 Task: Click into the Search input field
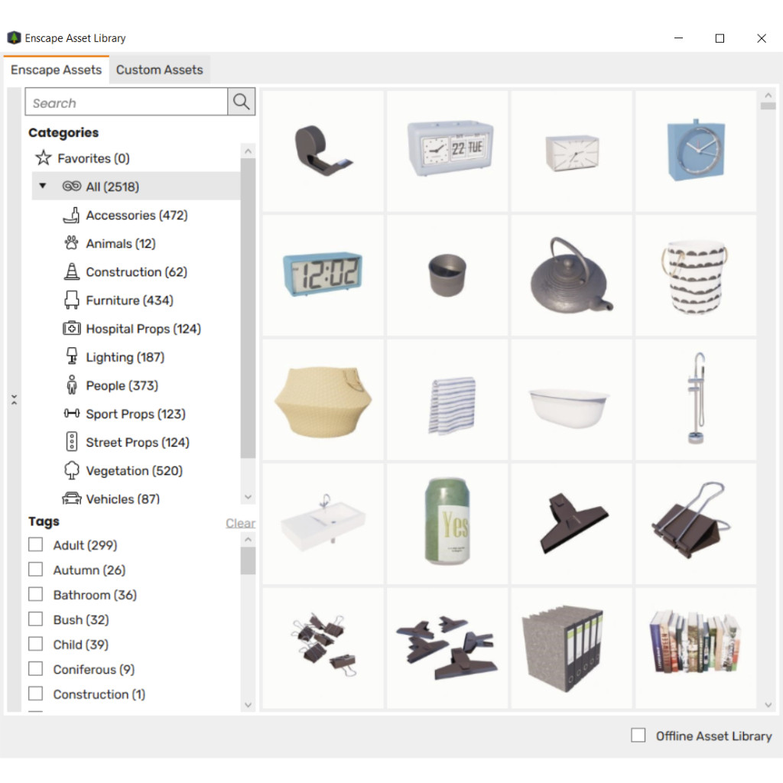126,102
